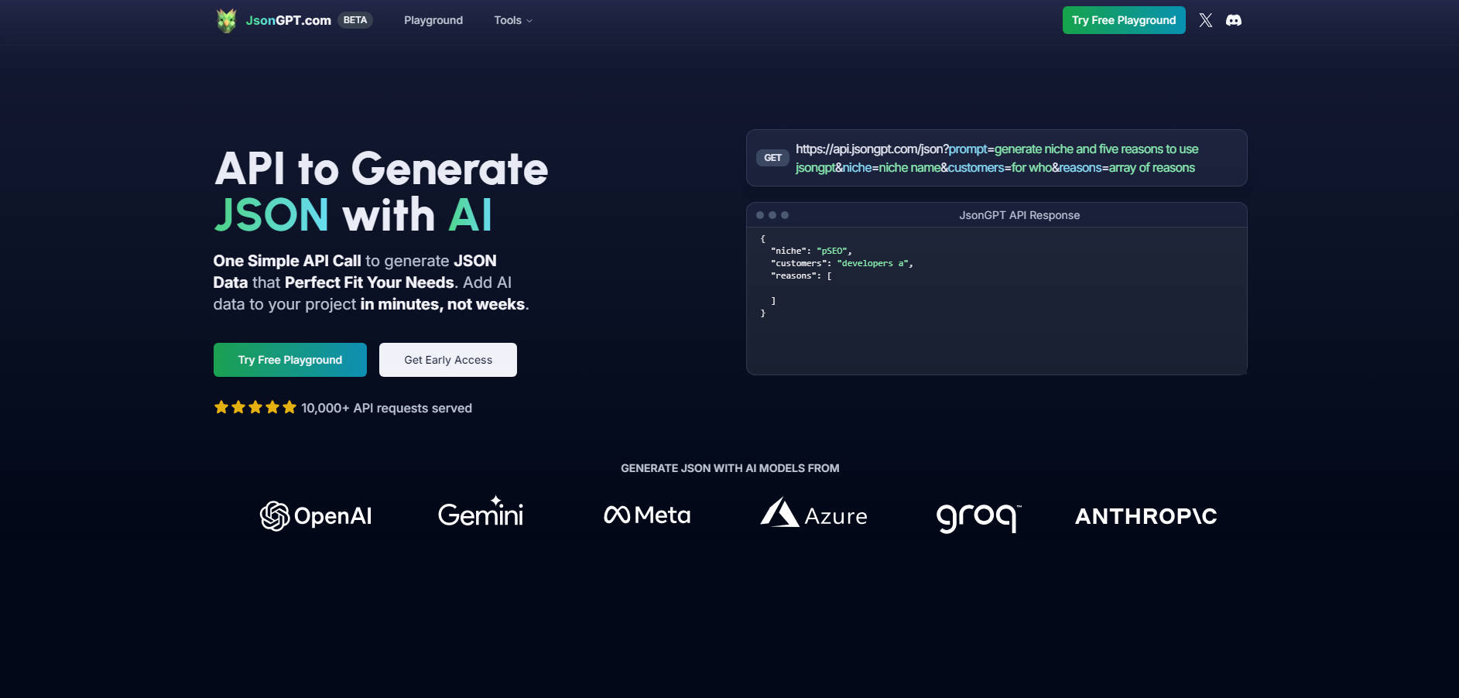This screenshot has height=698, width=1459.
Task: Click the Meta logo
Action: (647, 515)
